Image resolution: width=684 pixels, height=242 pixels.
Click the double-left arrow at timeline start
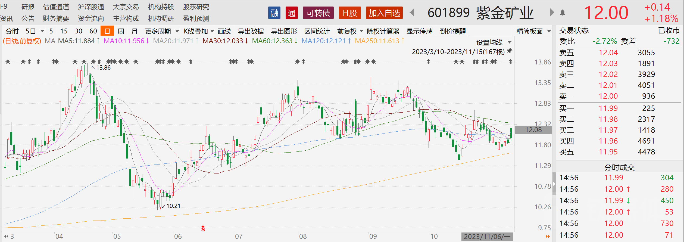(6, 236)
